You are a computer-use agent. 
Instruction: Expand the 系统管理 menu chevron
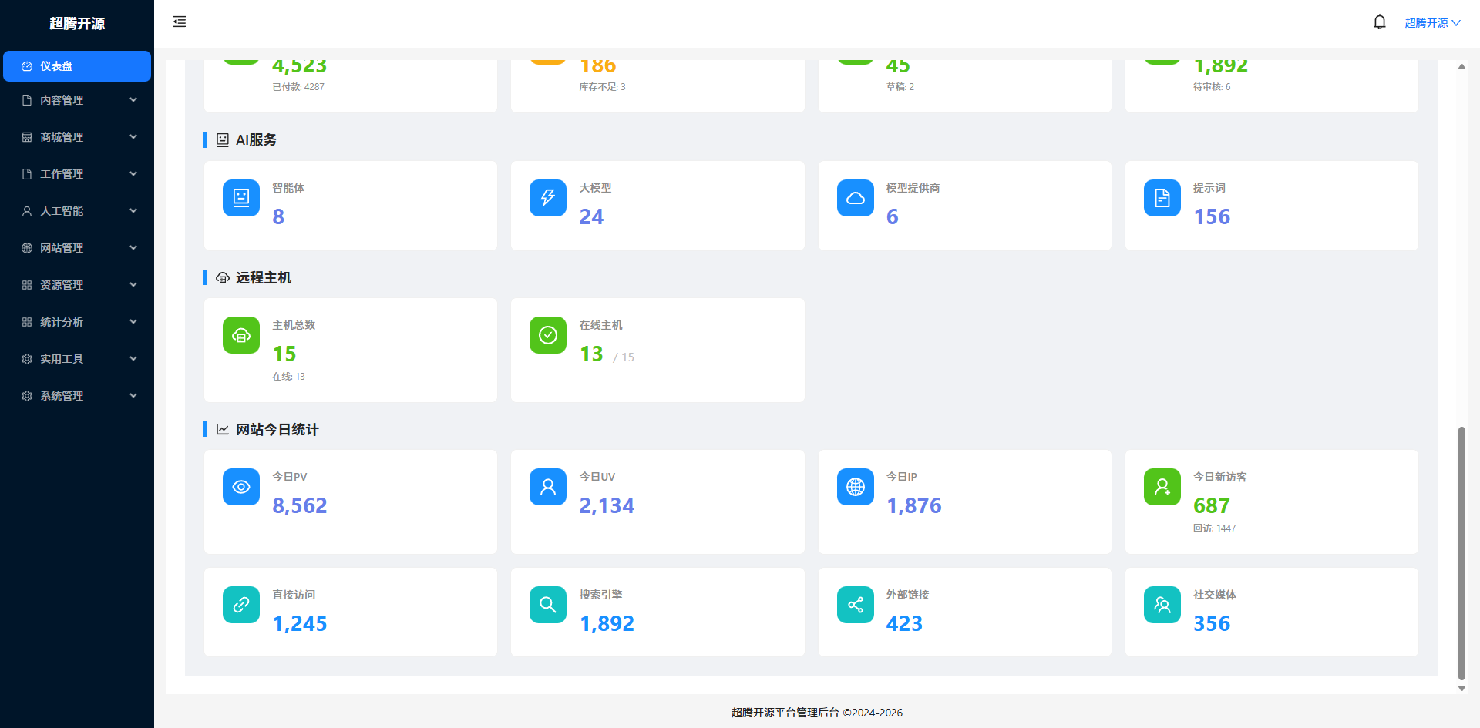point(133,396)
